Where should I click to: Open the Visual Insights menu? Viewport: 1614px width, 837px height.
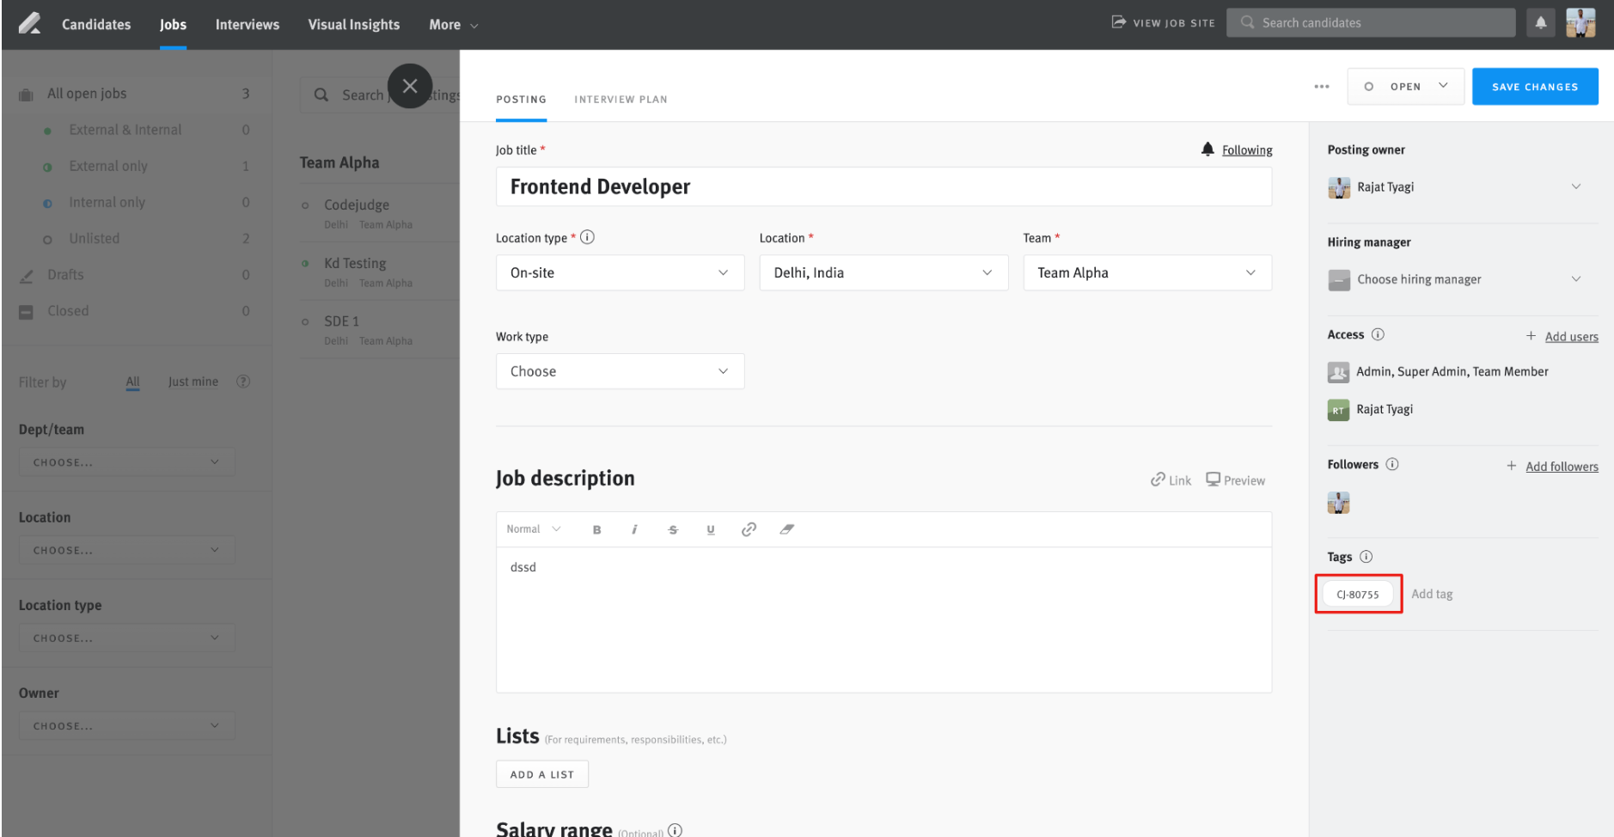[x=353, y=24]
